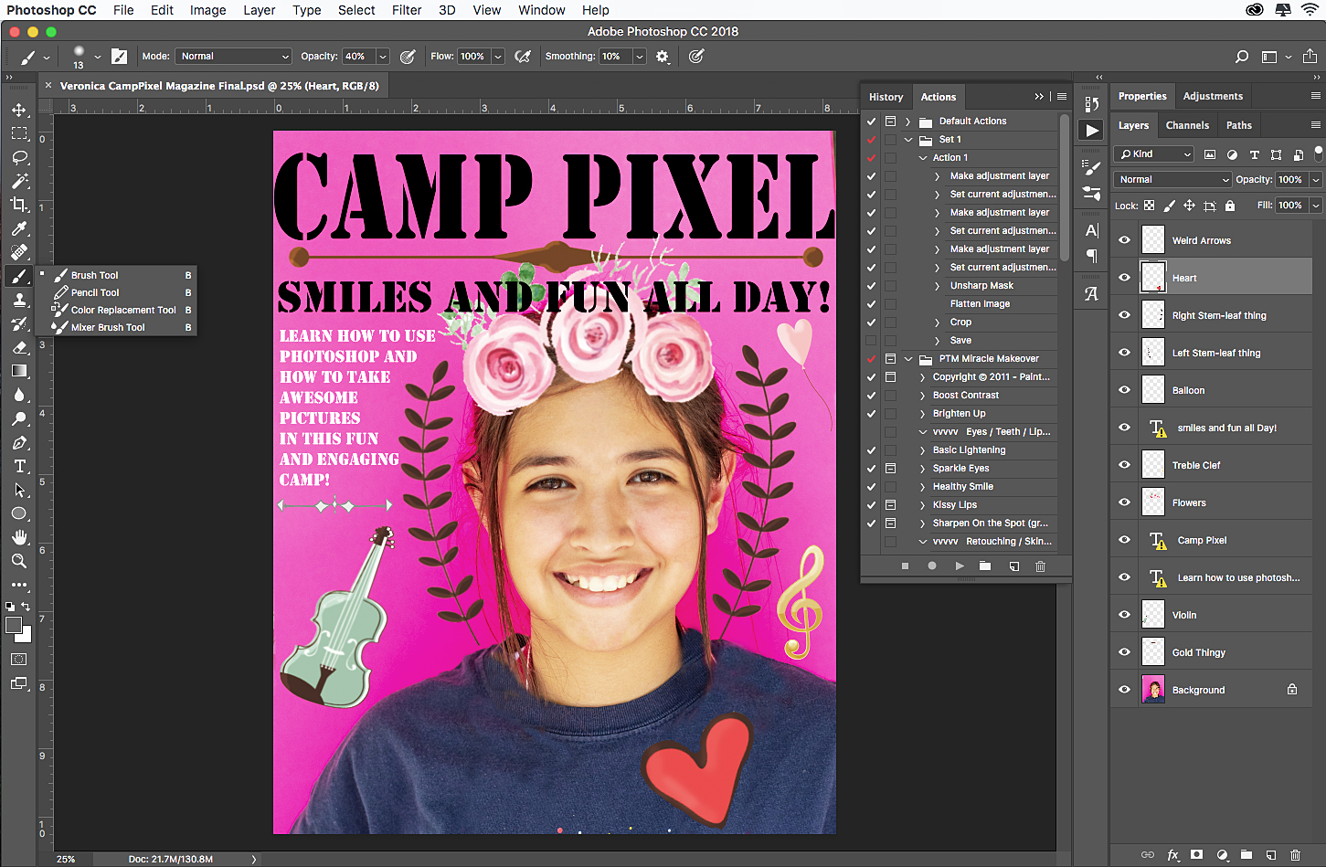Add a layer mask
The image size is (1326, 867).
(x=1197, y=855)
